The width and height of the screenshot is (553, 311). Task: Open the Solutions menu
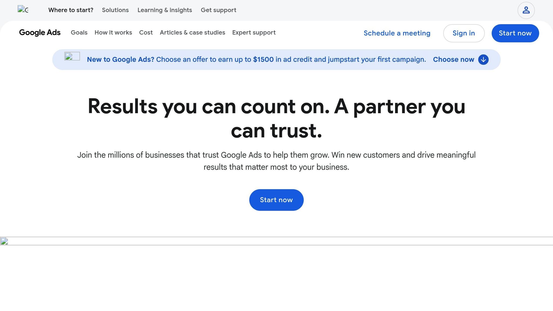pos(115,10)
